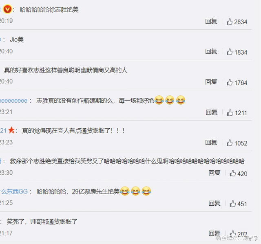Click the red star badge icon
Screen dimensions: 261x244
11,130
